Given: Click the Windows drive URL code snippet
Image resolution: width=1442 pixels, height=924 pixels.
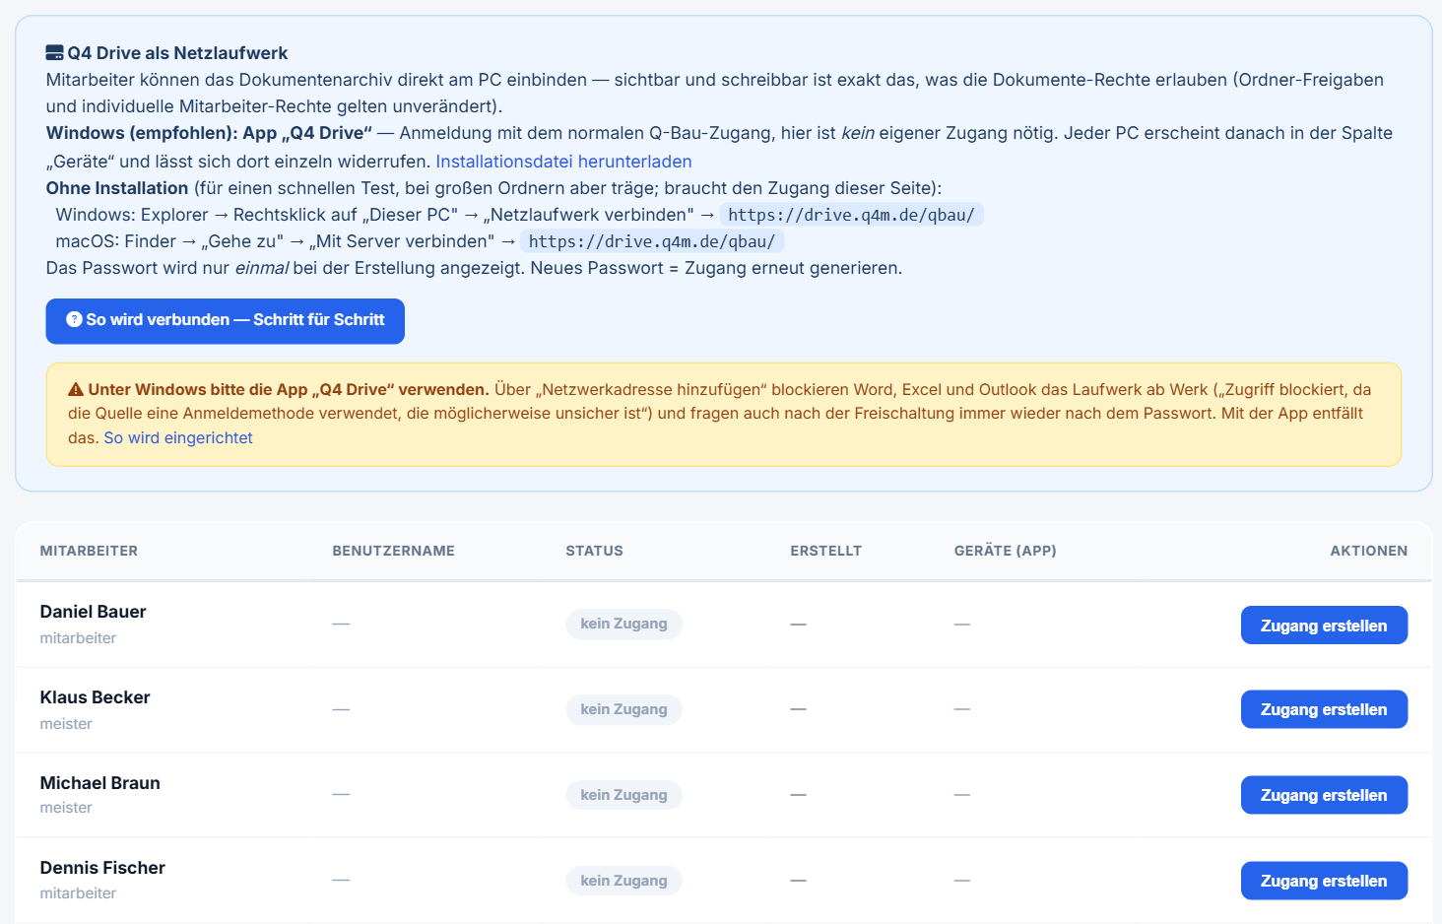Looking at the screenshot, I should coord(851,215).
